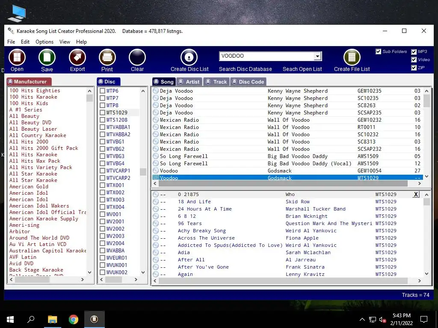Click the Export toolbar icon

tap(77, 57)
